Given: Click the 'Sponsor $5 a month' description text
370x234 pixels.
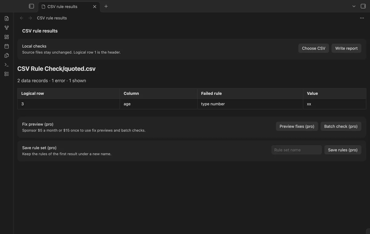Looking at the screenshot, I should (84, 130).
